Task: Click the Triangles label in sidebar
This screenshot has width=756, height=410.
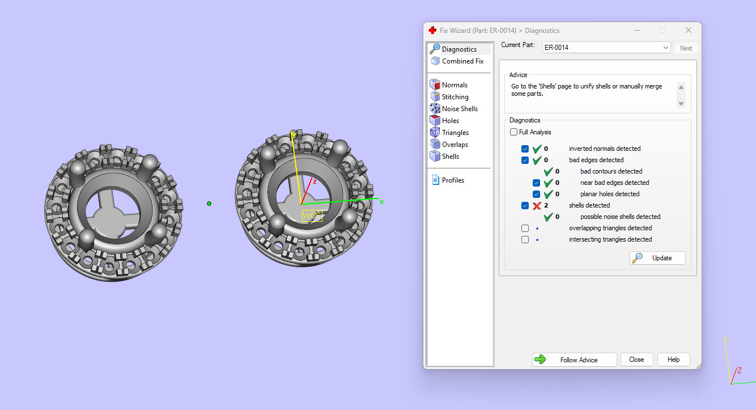Action: point(455,133)
